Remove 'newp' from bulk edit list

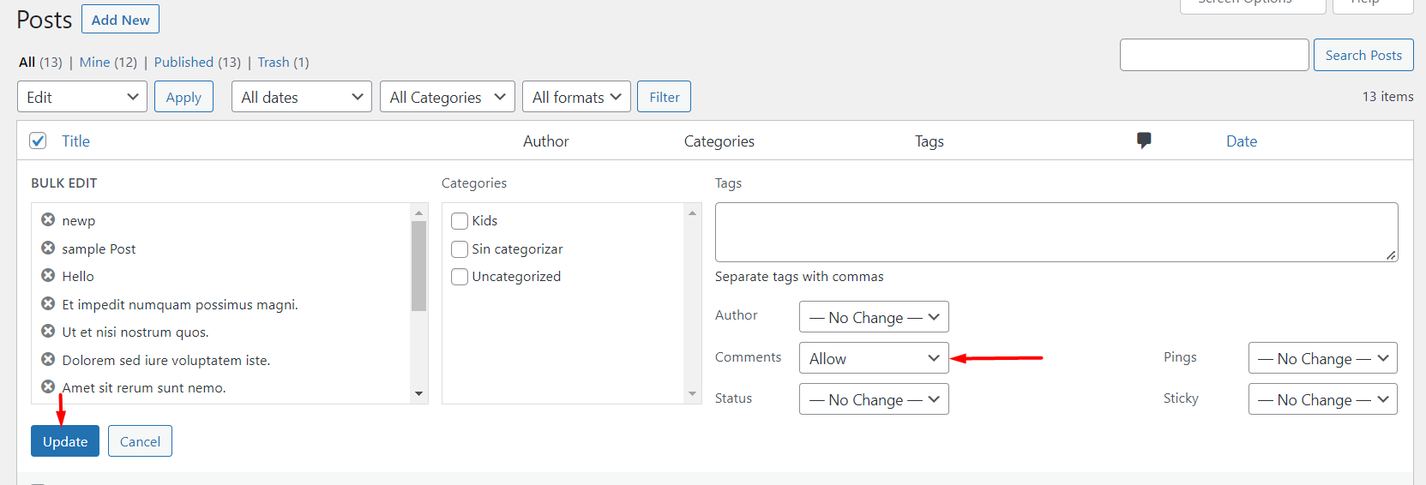coord(48,220)
